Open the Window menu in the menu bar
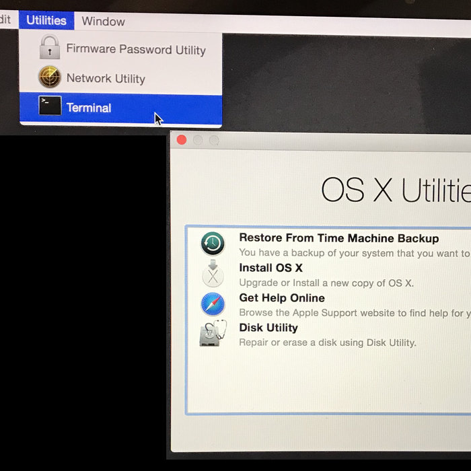 pyautogui.click(x=103, y=21)
